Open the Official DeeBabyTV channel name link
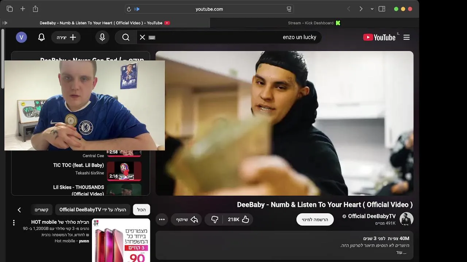This screenshot has height=262, width=467. [x=372, y=216]
